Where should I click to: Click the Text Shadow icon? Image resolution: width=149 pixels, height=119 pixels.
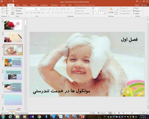point(34,13)
